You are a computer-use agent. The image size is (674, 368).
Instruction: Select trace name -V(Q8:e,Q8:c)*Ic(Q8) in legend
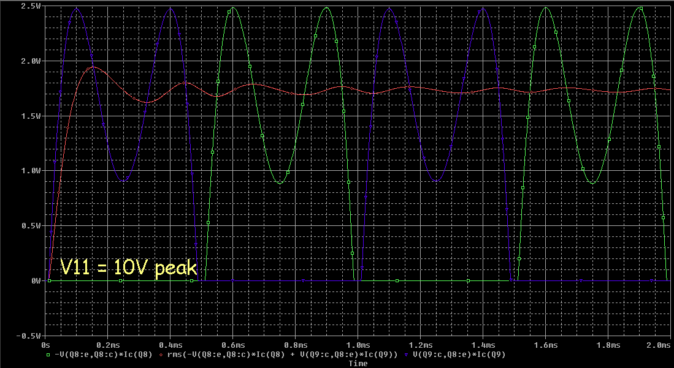pos(103,355)
